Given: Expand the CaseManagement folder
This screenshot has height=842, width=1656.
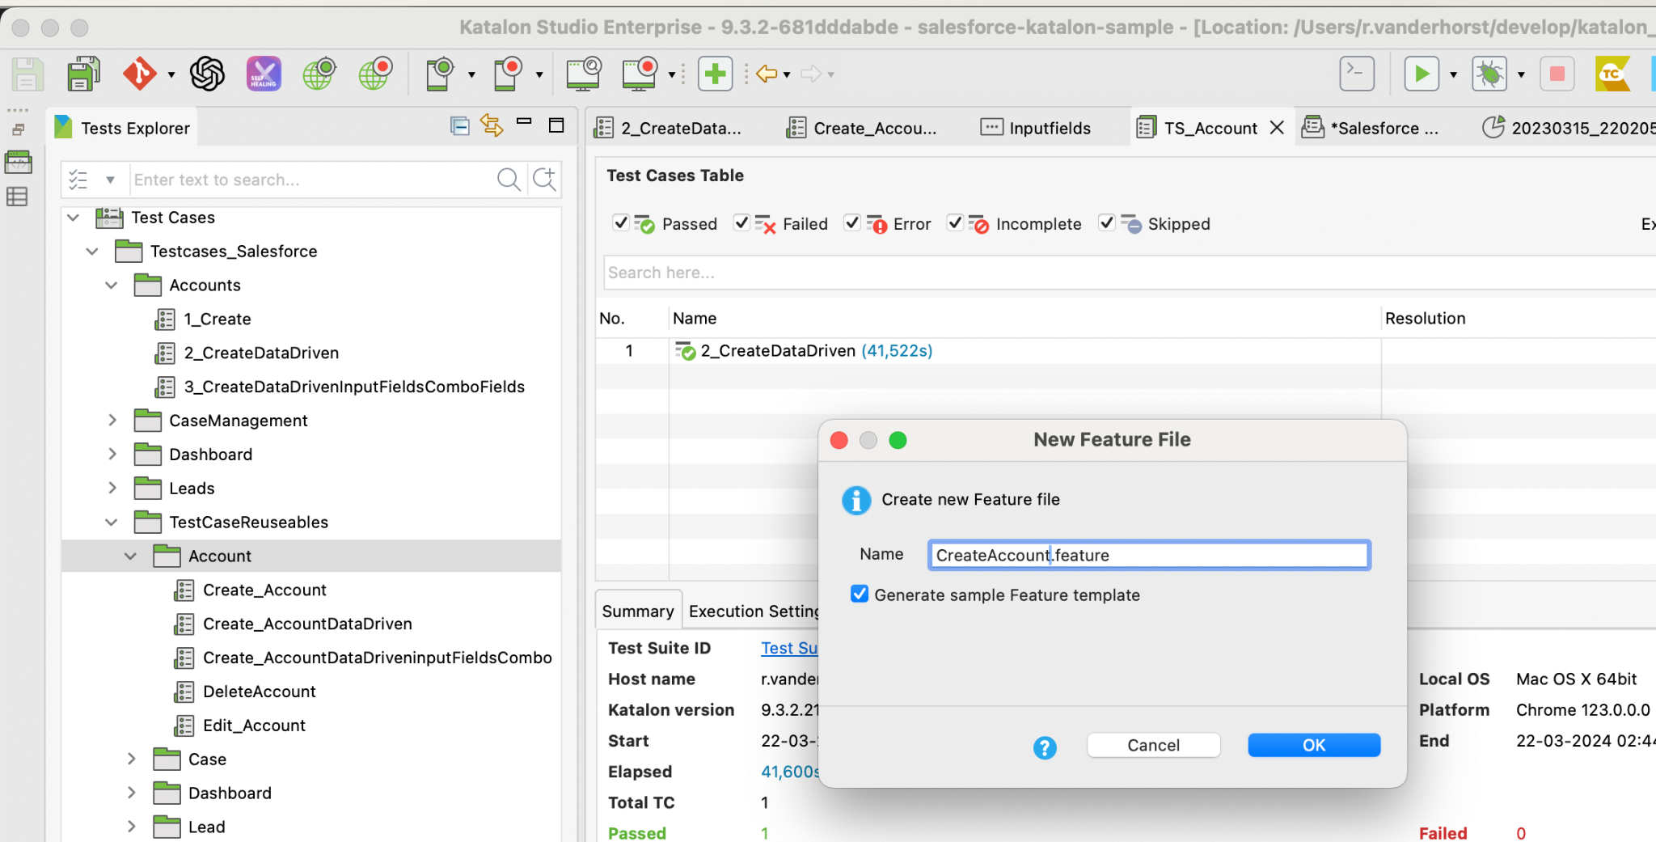Looking at the screenshot, I should (x=112, y=421).
